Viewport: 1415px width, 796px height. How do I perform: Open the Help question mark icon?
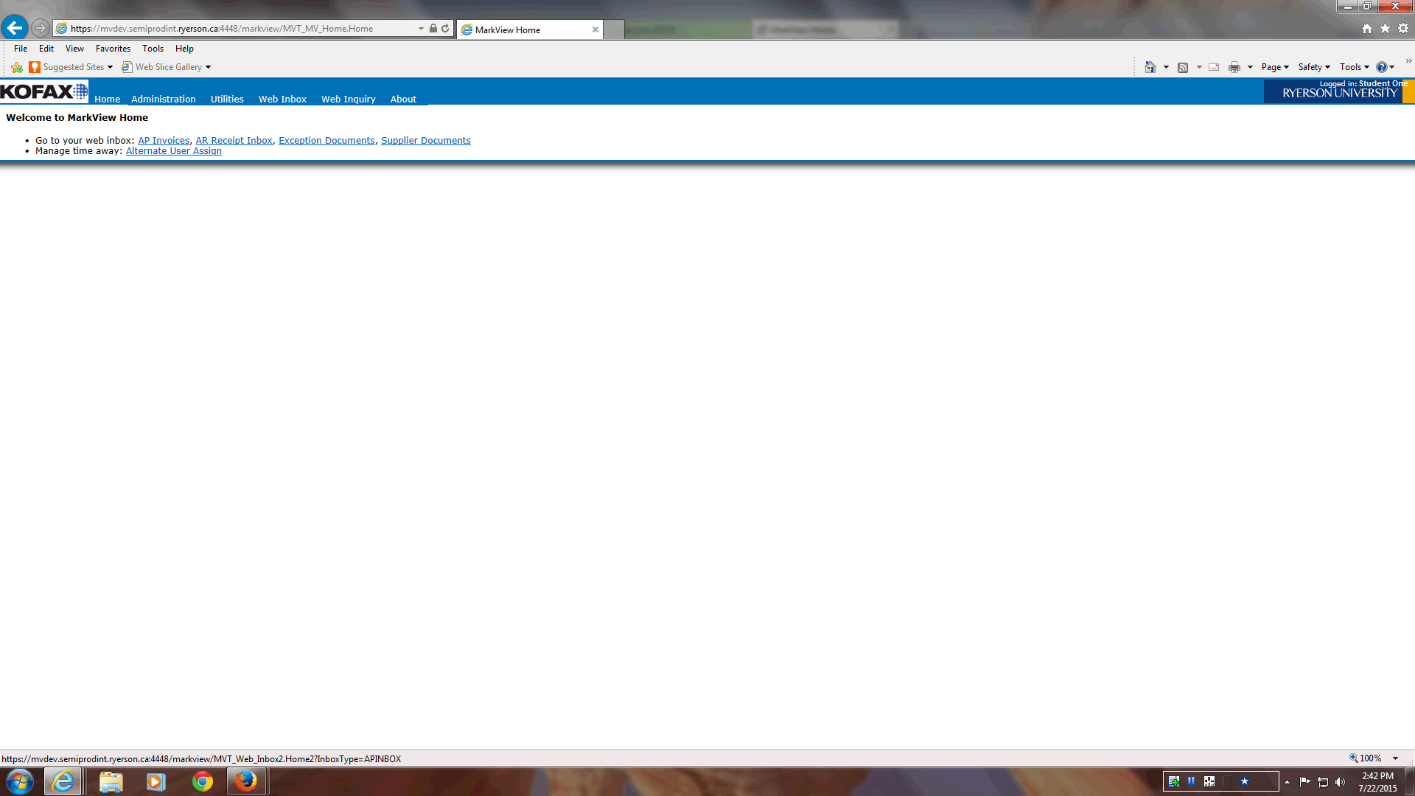1381,67
